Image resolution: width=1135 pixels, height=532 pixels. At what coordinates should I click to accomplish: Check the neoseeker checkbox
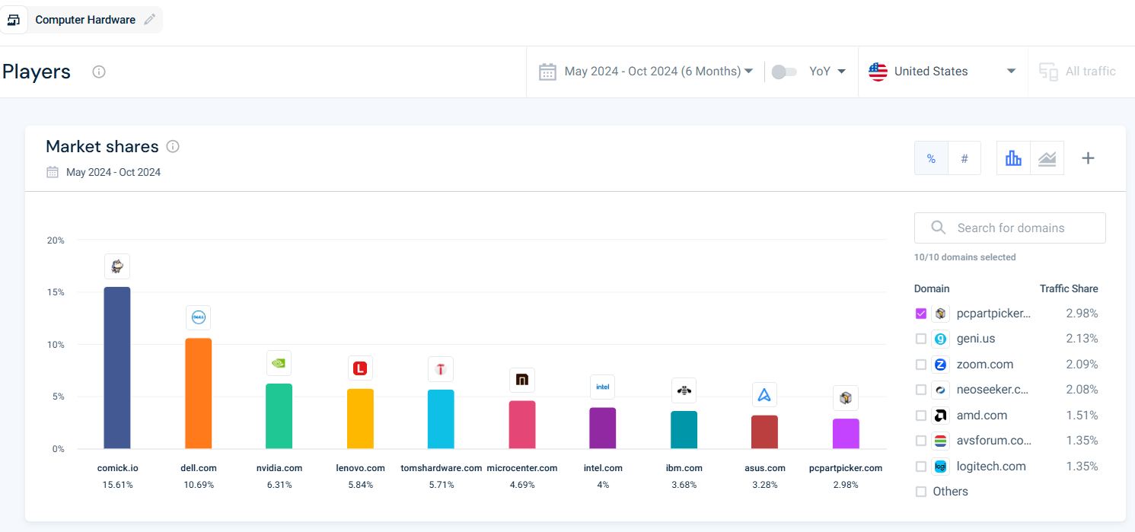[921, 390]
